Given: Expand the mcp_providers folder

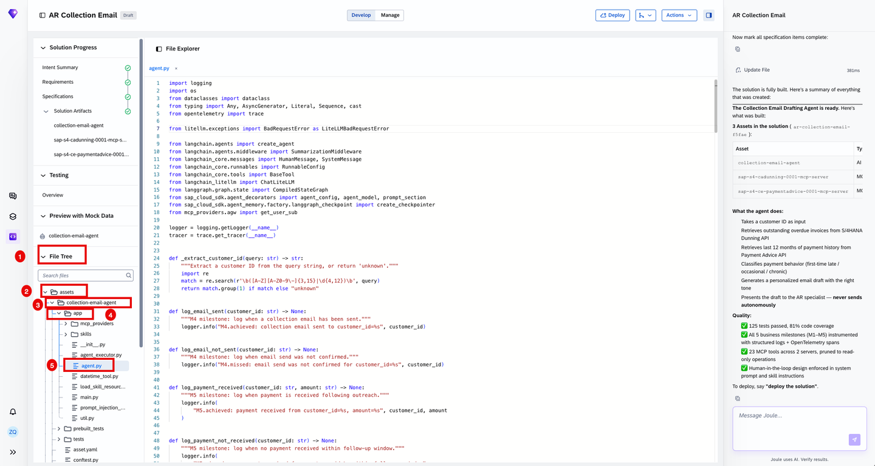Looking at the screenshot, I should click(x=66, y=324).
